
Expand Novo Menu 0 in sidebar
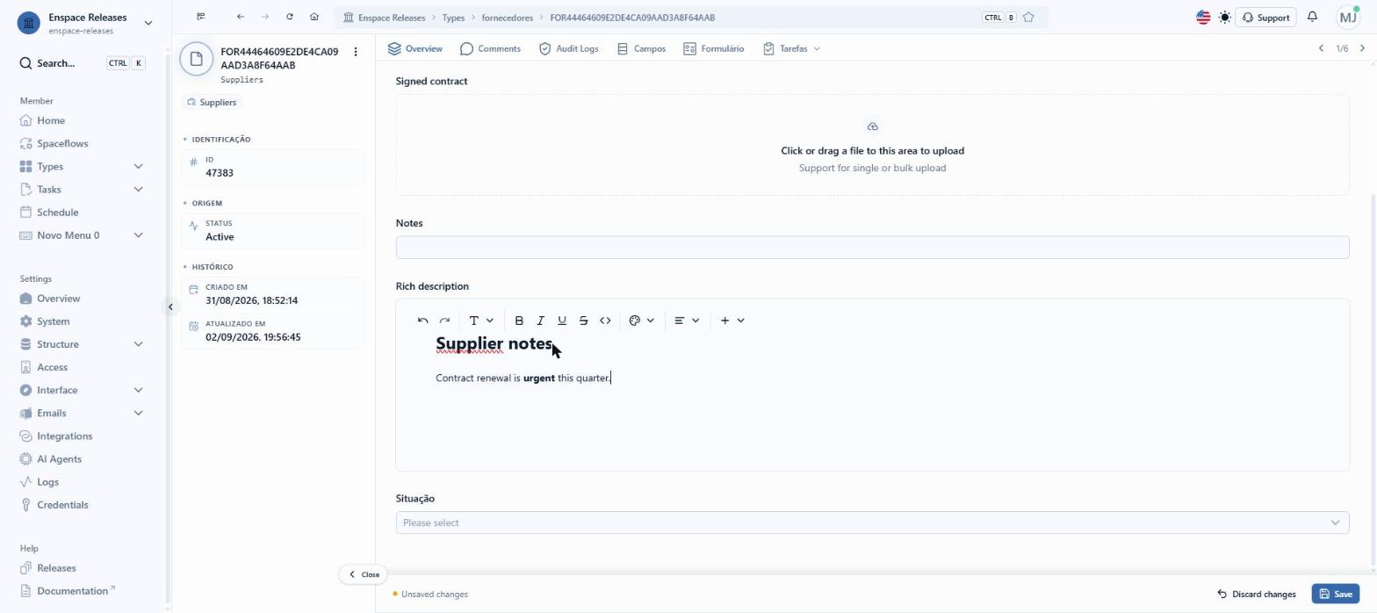(x=83, y=234)
